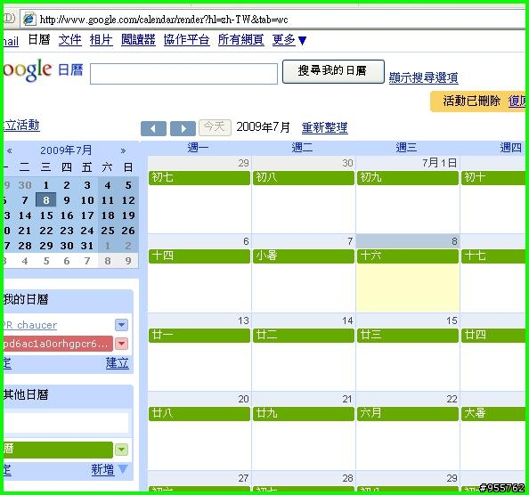
Task: Click the 其他日曆 section header
Action: coord(27,394)
